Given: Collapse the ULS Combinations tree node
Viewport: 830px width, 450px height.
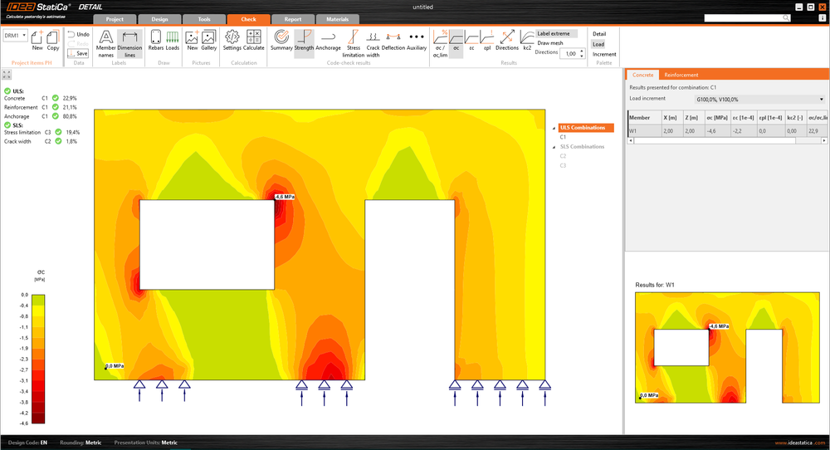Looking at the screenshot, I should coord(554,128).
